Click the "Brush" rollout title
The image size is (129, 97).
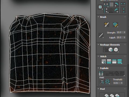point(103,17)
